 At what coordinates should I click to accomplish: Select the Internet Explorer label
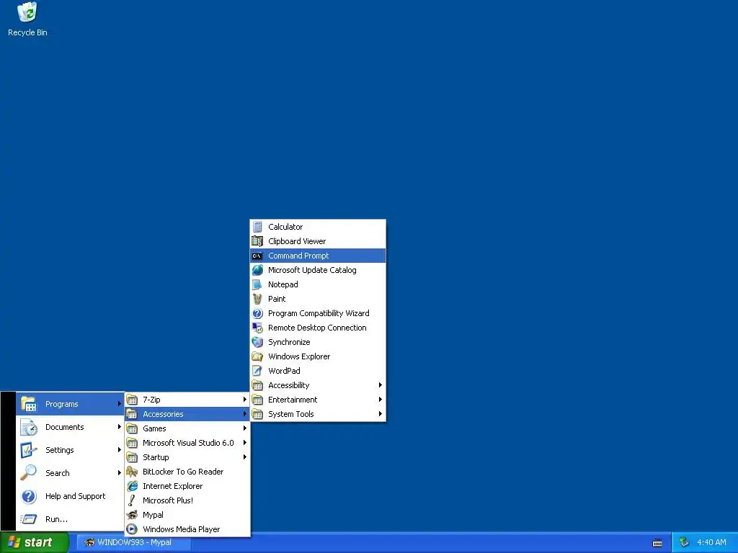click(173, 486)
